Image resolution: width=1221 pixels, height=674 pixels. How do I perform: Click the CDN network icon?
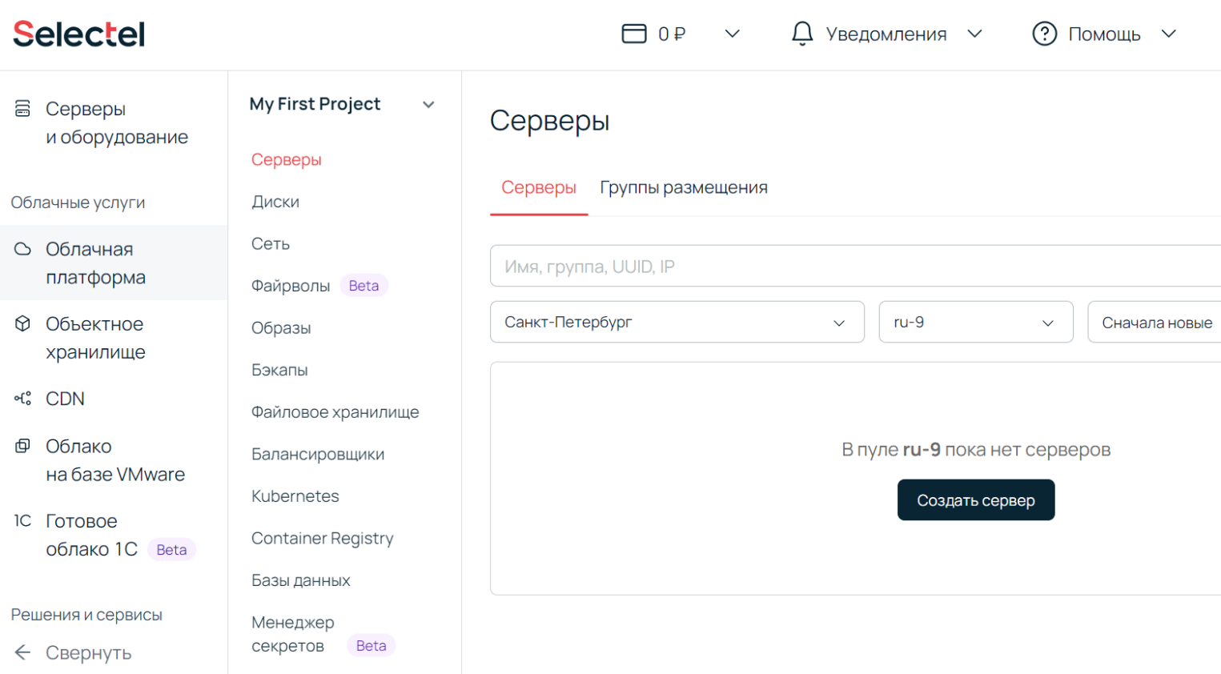[x=22, y=399]
